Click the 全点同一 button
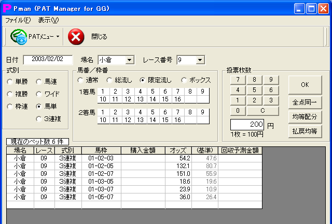This screenshot has width=332, height=224. [305, 102]
